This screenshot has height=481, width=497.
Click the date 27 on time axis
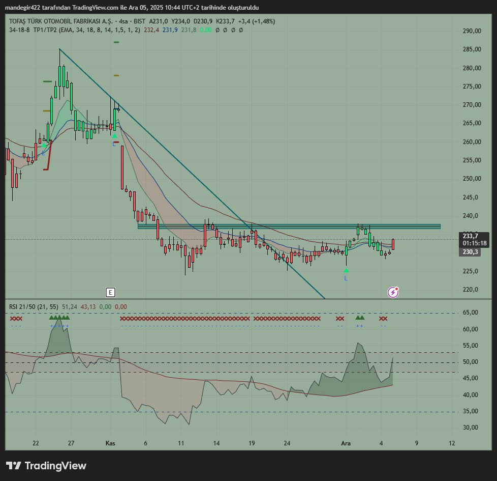coord(71,443)
